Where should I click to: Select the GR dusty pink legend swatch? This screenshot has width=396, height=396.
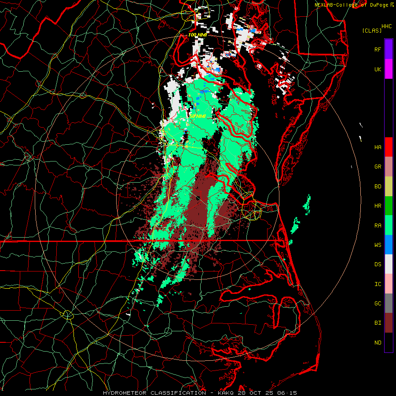[389, 167]
